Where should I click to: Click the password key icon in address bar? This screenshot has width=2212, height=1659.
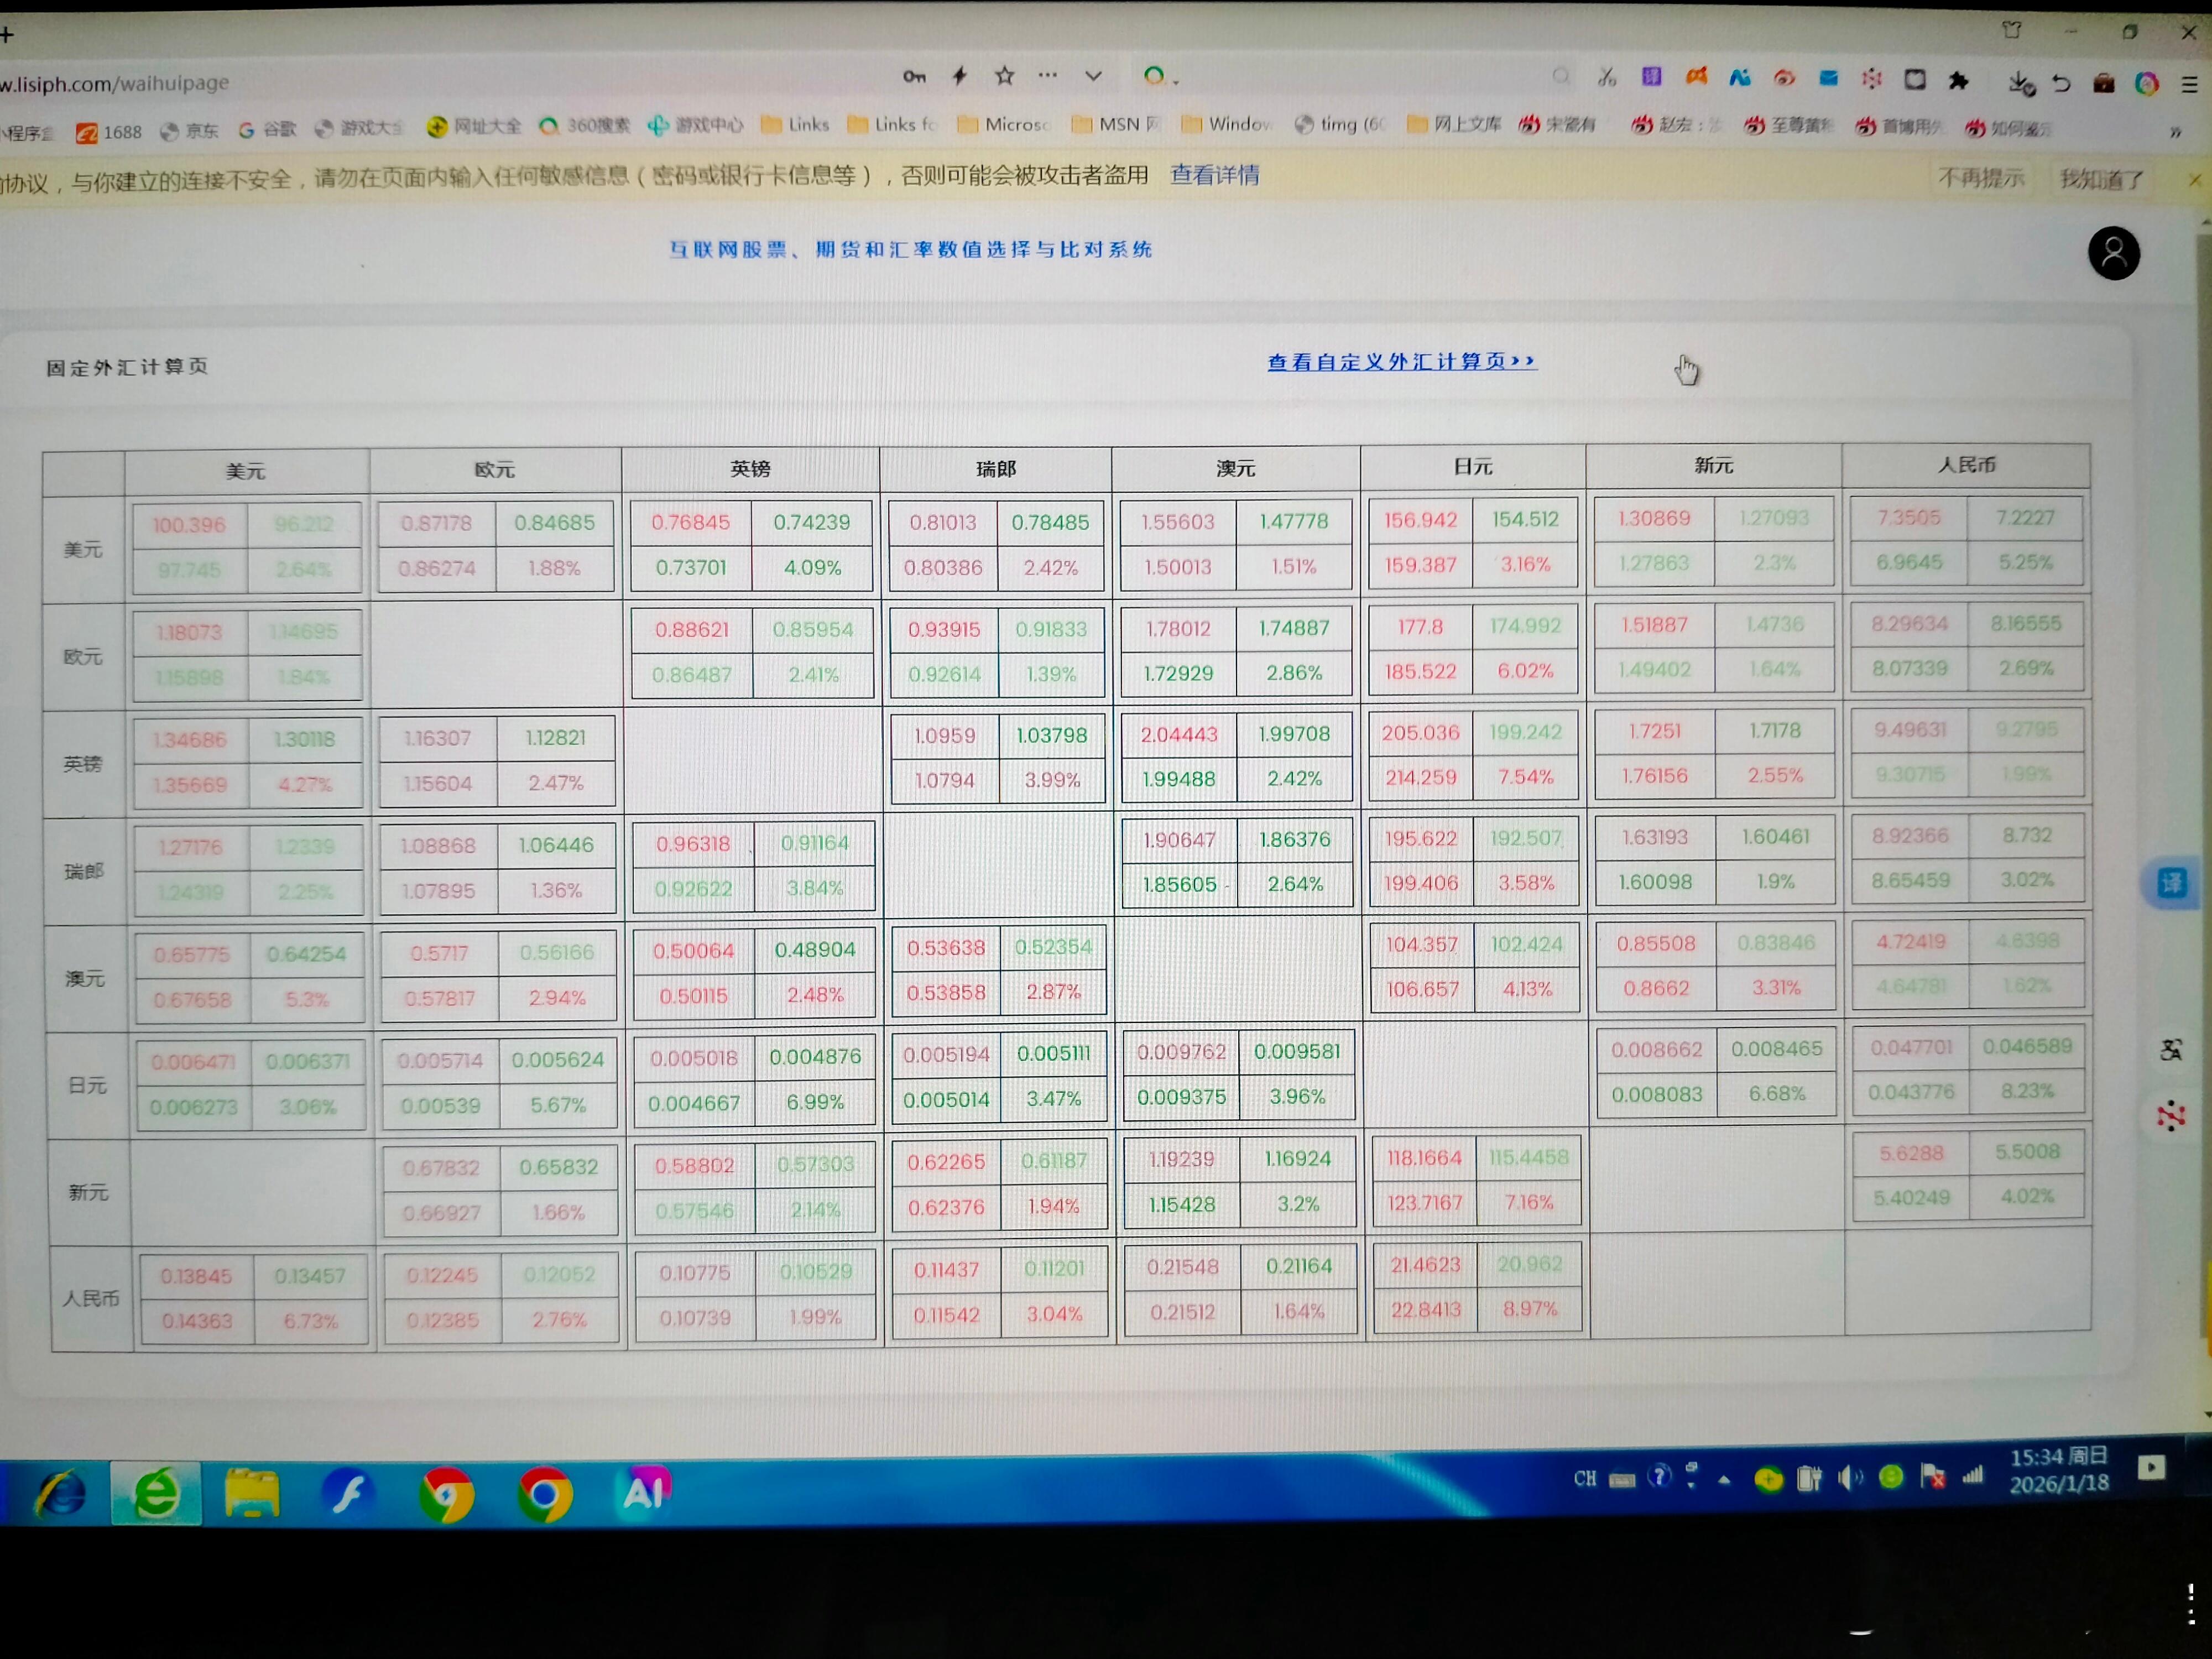point(914,76)
